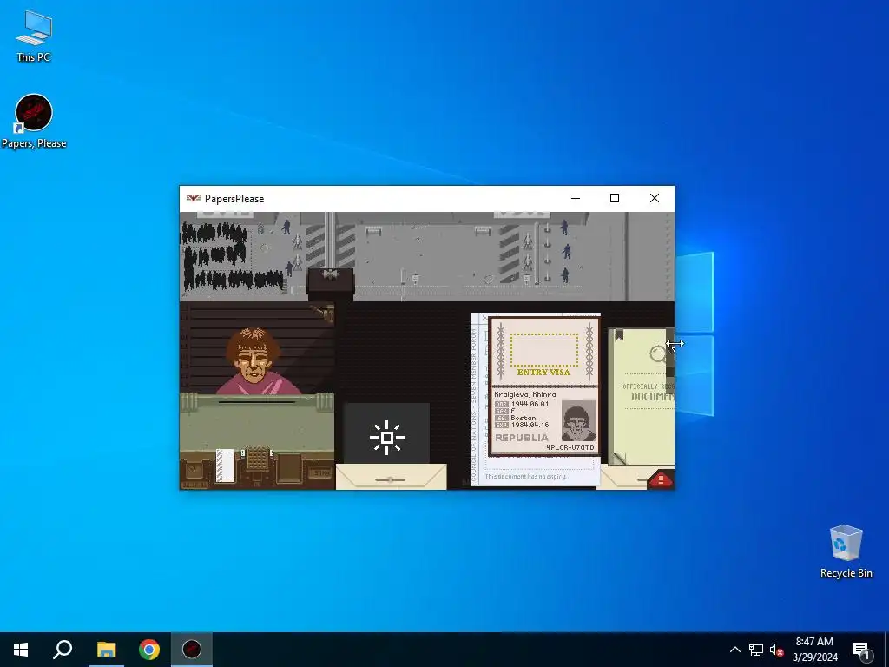Click the 'REPUBLIA' country label on the passport
The image size is (889, 667).
522,438
